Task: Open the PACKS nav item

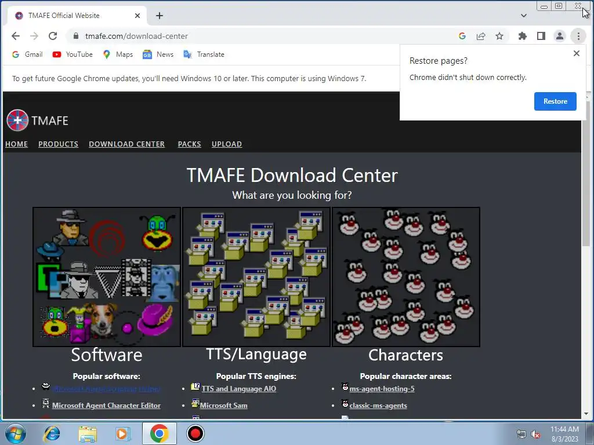Action: 190,144
